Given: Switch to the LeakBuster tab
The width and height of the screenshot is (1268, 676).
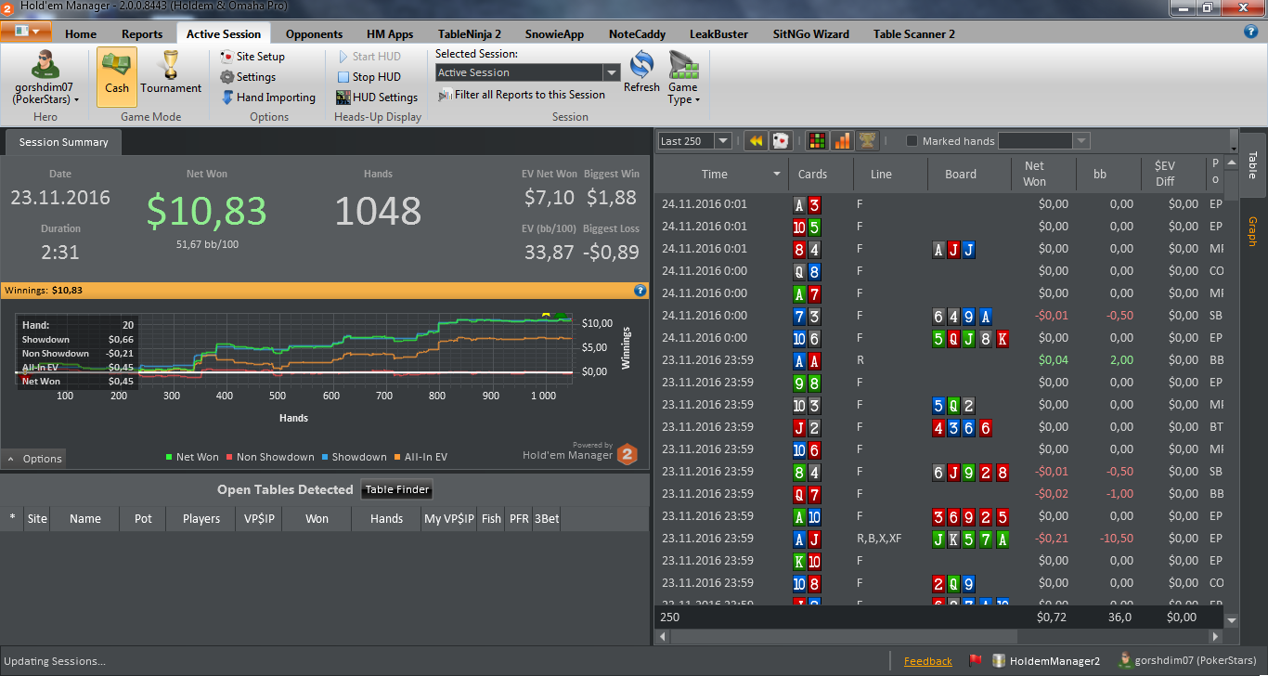Looking at the screenshot, I should pos(718,34).
